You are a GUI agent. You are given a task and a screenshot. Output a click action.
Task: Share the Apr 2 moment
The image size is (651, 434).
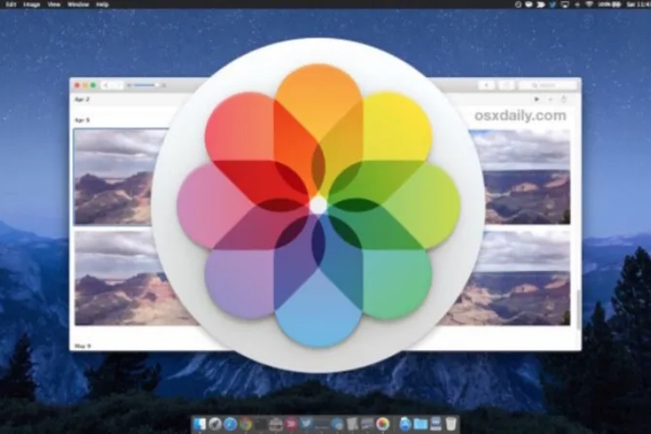click(x=564, y=99)
